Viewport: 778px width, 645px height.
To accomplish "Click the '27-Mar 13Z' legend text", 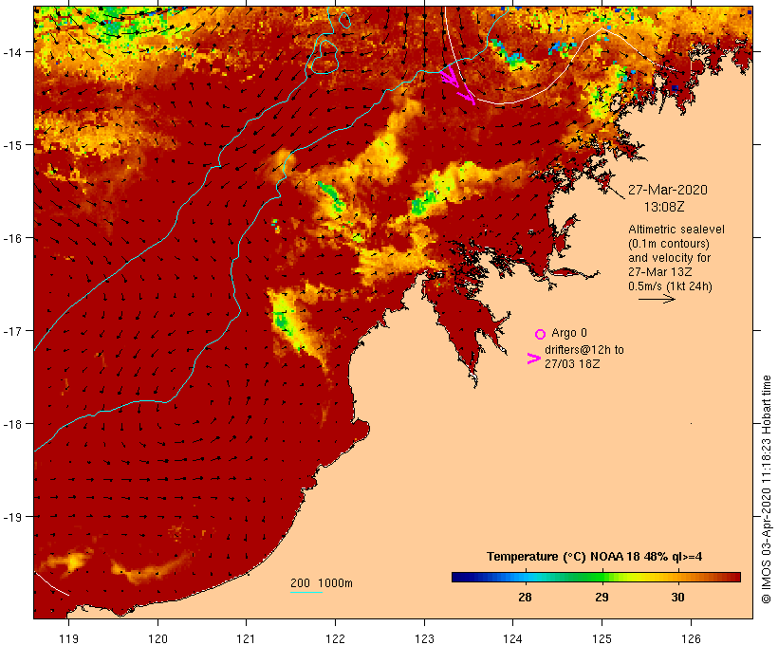I will [x=660, y=272].
